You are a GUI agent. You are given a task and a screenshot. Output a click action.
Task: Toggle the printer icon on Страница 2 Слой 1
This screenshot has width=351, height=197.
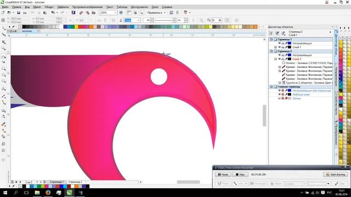click(283, 59)
